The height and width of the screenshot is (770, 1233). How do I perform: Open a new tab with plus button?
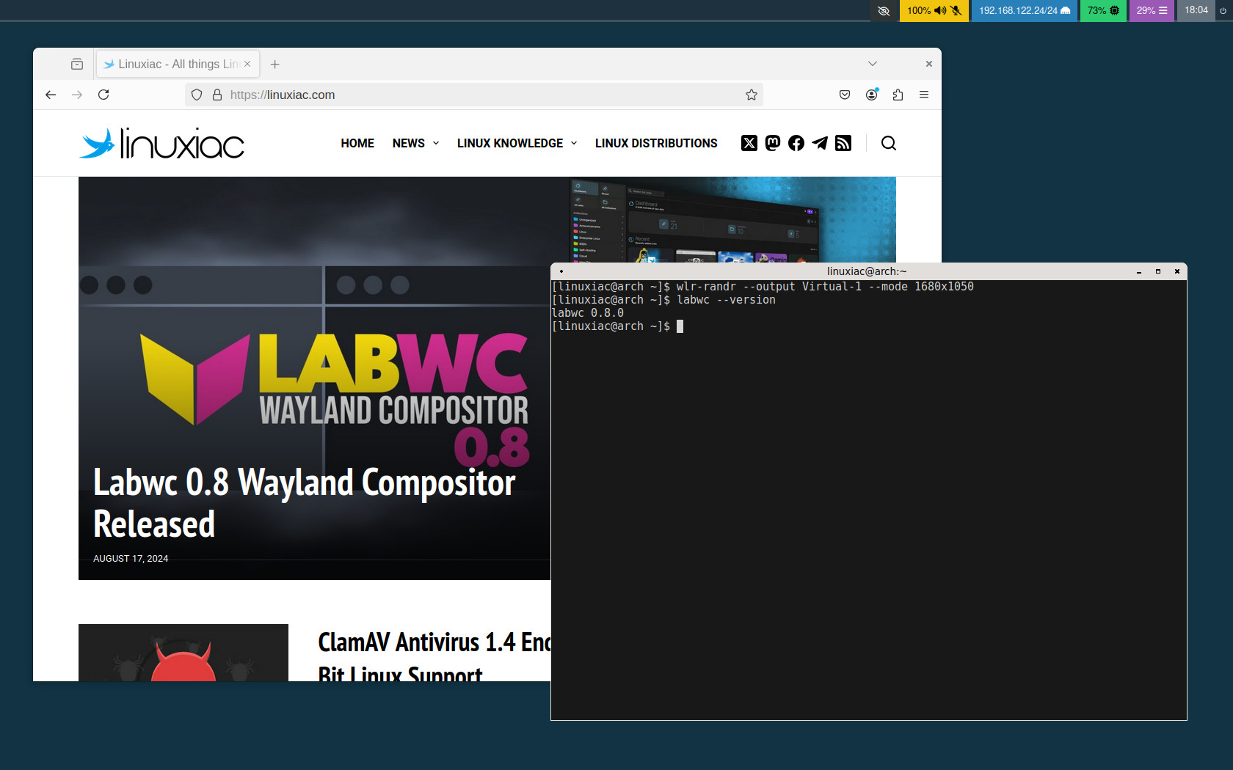pos(274,65)
